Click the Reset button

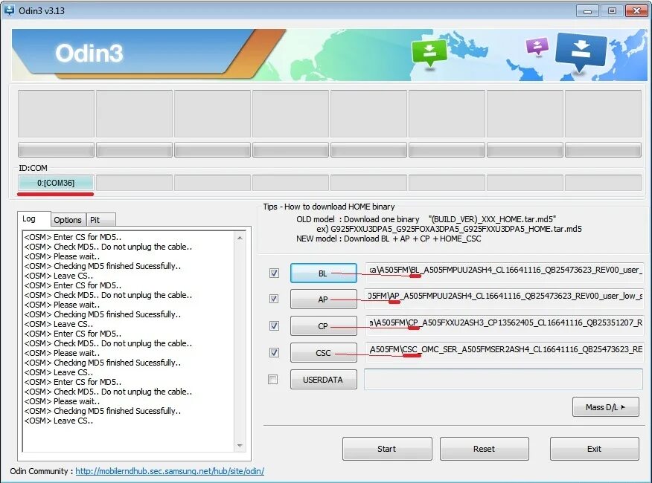point(485,449)
